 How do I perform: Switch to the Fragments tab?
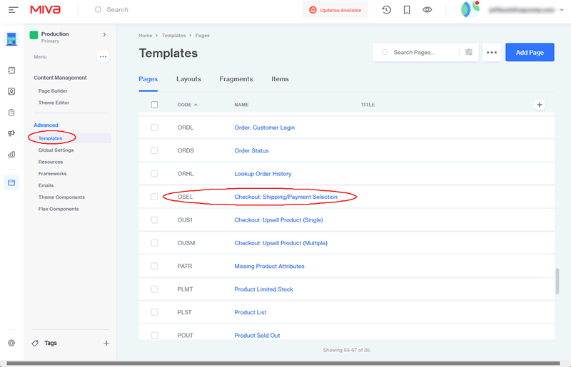tap(236, 79)
